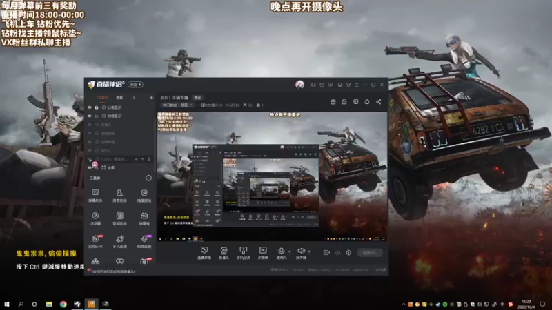The width and height of the screenshot is (552, 310).
Task: Toggle the eye of the second source layer
Action: [x=90, y=116]
